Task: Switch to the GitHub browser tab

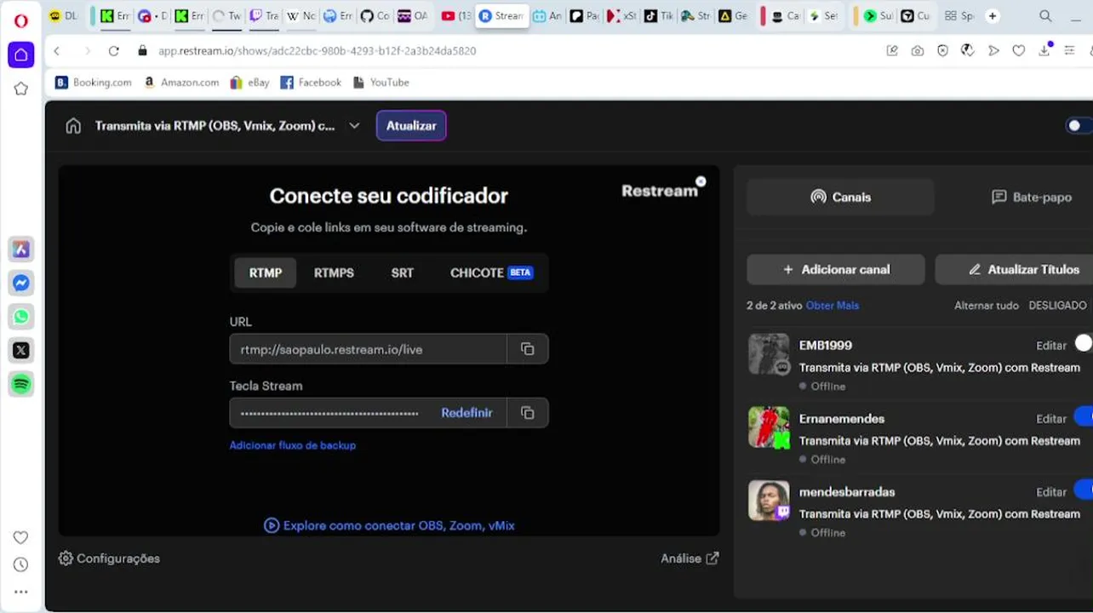Action: (375, 16)
